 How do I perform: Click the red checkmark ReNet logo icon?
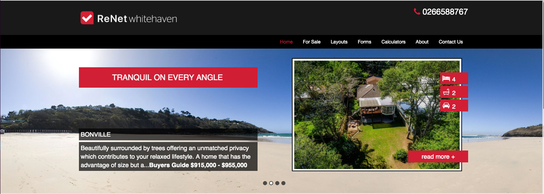pos(87,18)
